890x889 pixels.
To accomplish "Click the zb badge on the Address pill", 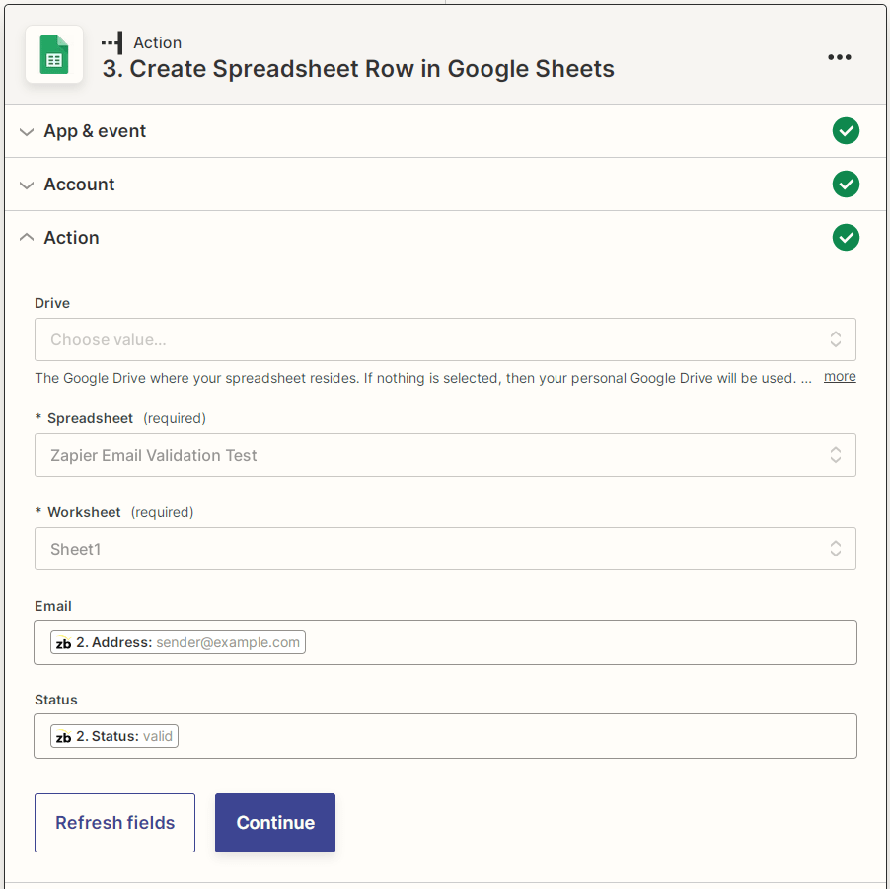I will 62,641.
